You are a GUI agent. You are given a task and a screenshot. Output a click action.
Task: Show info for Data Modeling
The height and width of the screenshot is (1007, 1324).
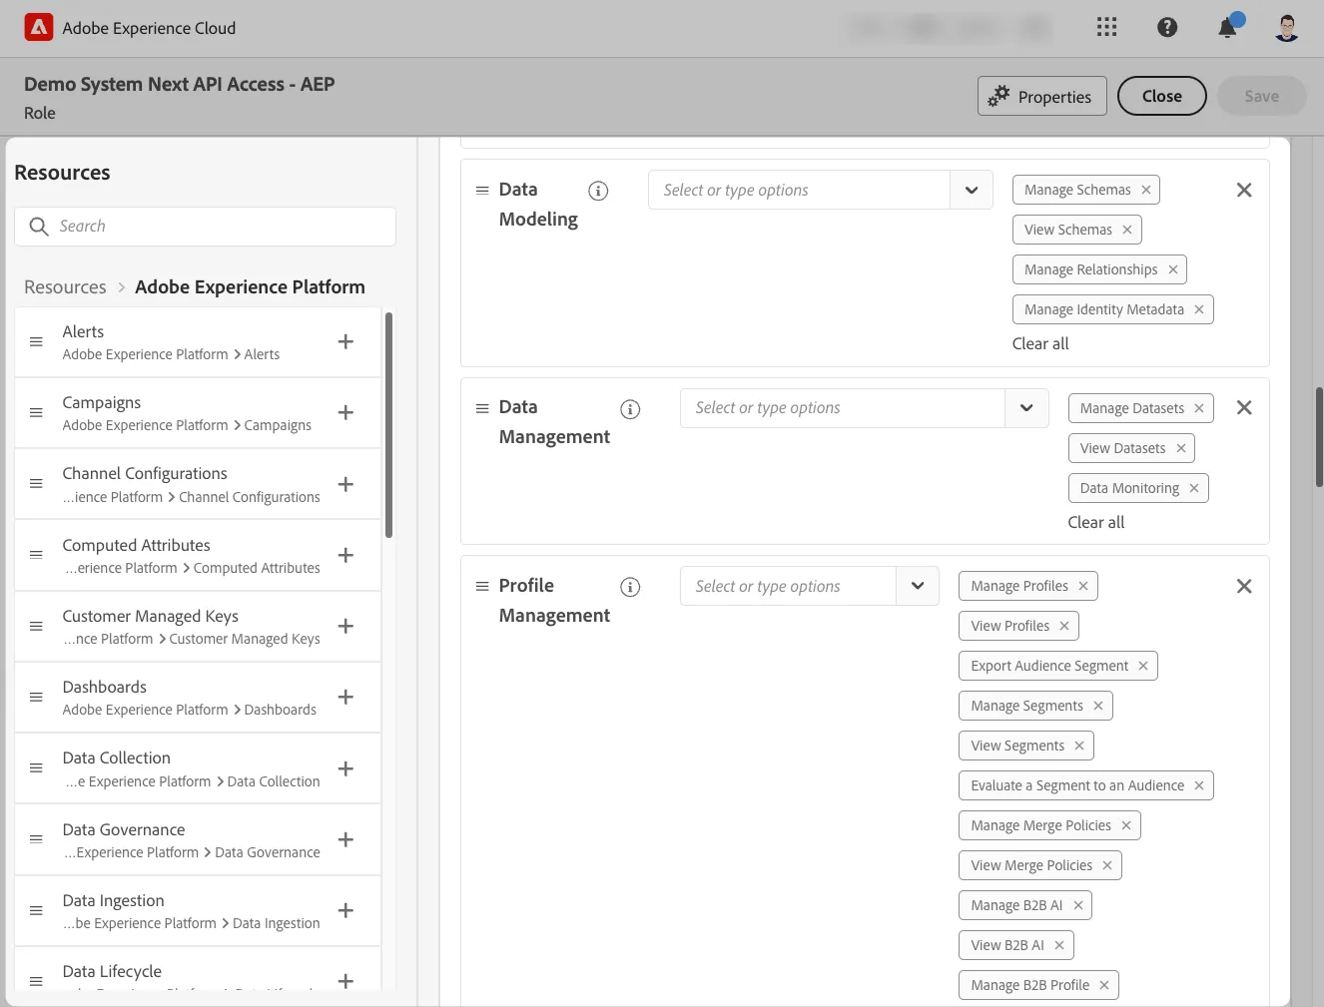(598, 191)
